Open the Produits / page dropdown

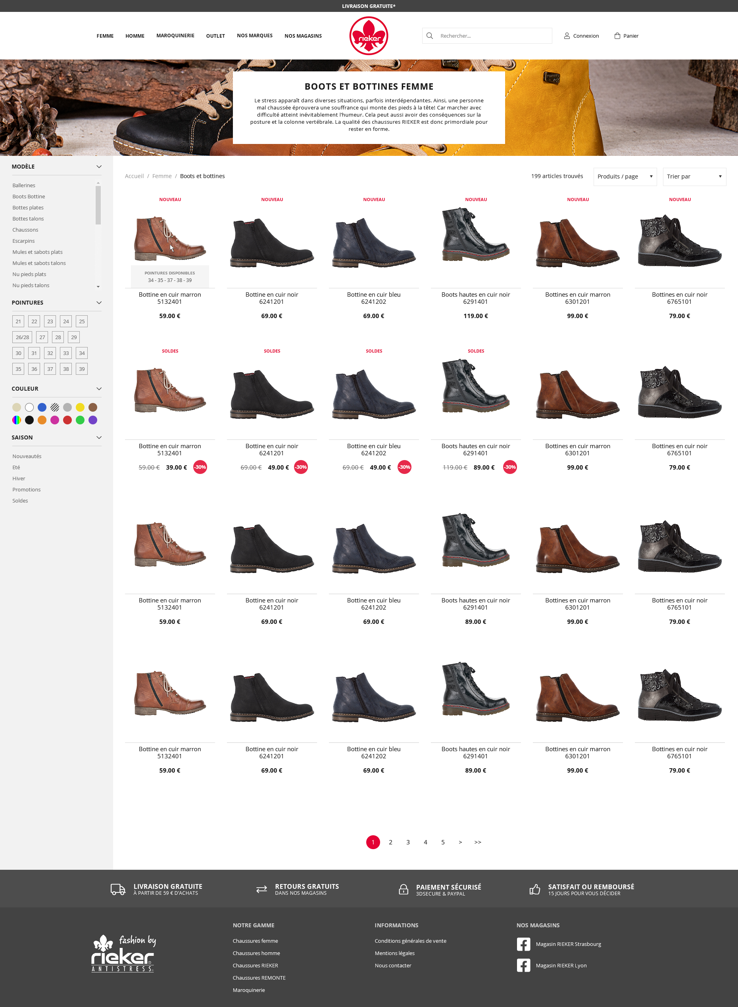(x=625, y=176)
